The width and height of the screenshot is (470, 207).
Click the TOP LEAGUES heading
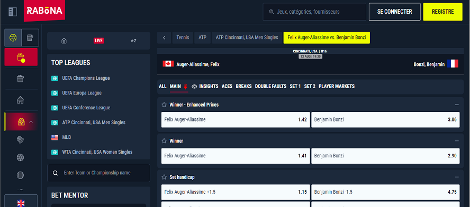71,63
